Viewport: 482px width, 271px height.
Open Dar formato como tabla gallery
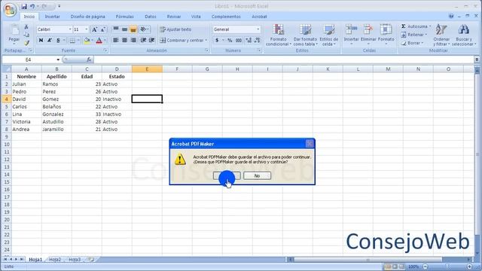tap(305, 35)
